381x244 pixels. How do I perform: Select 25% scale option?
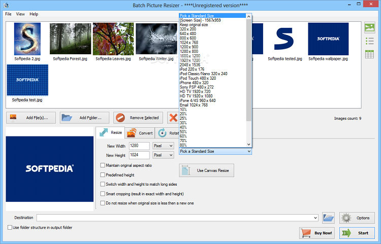(212, 118)
